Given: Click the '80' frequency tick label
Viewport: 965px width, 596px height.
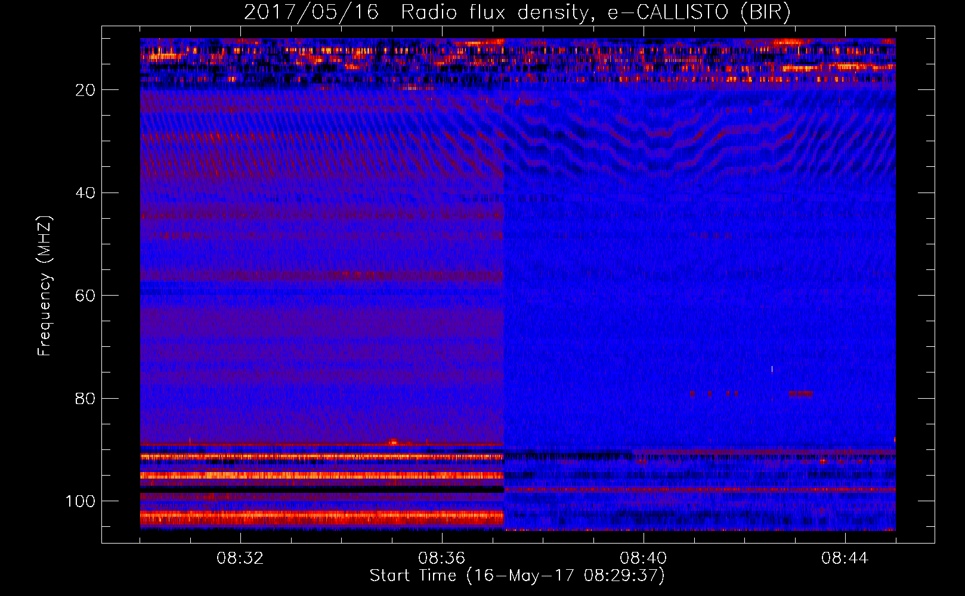Looking at the screenshot, I should coord(86,399).
